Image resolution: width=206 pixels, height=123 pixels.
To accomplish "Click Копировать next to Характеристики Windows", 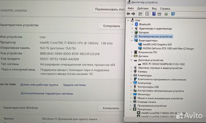I will pos(111,108).
